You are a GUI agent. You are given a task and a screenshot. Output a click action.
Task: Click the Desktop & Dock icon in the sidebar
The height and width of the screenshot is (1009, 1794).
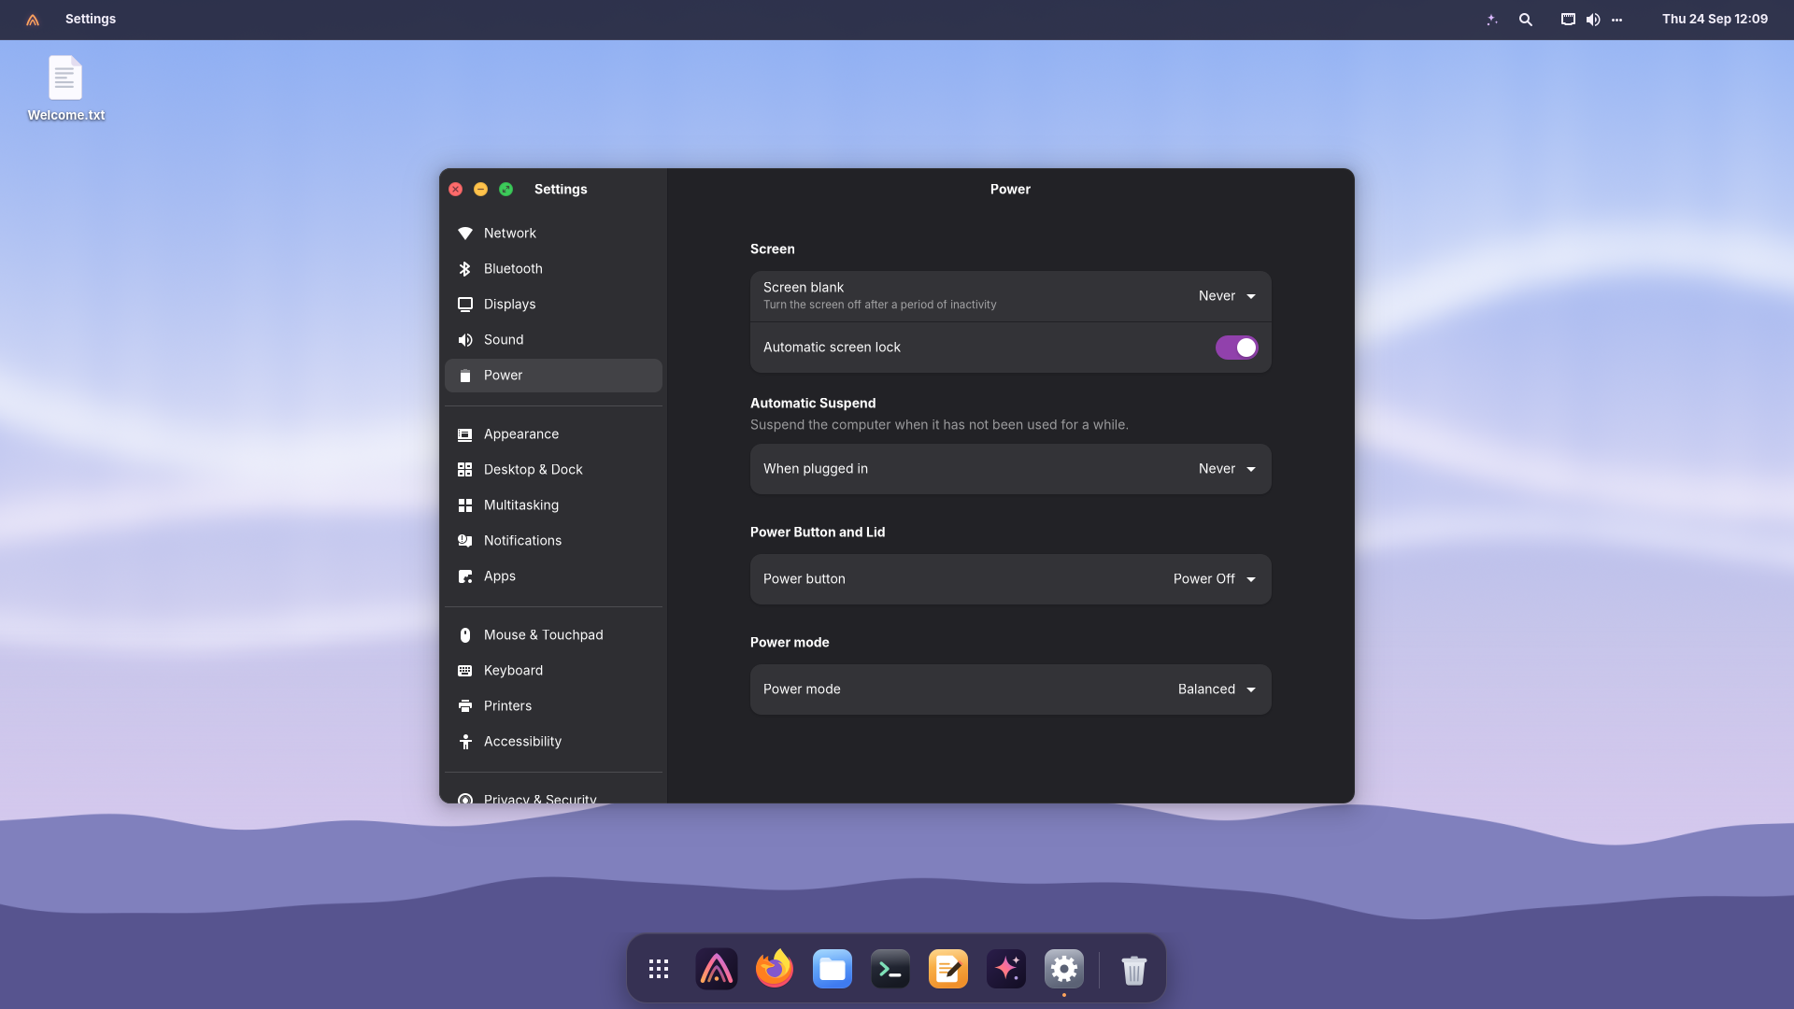click(464, 470)
